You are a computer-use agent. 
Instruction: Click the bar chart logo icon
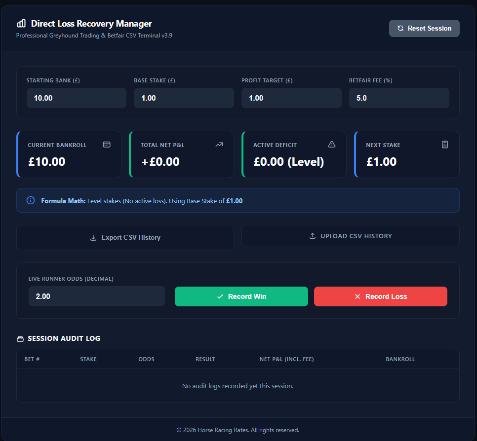click(21, 23)
